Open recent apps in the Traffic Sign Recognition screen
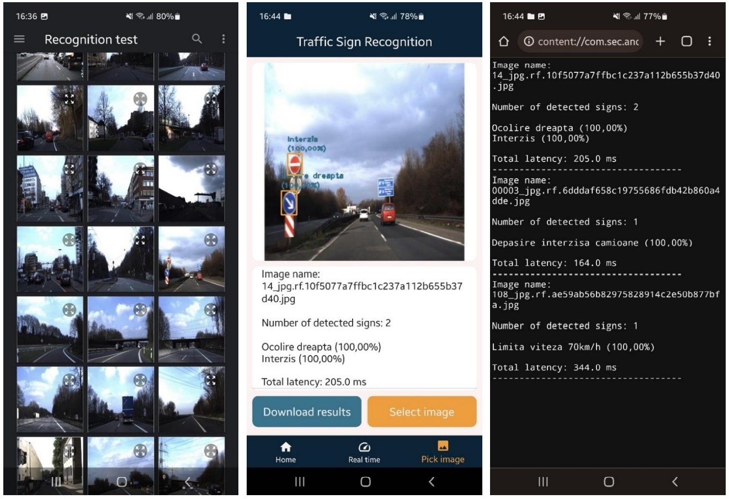This screenshot has height=499, width=729. coord(300,482)
